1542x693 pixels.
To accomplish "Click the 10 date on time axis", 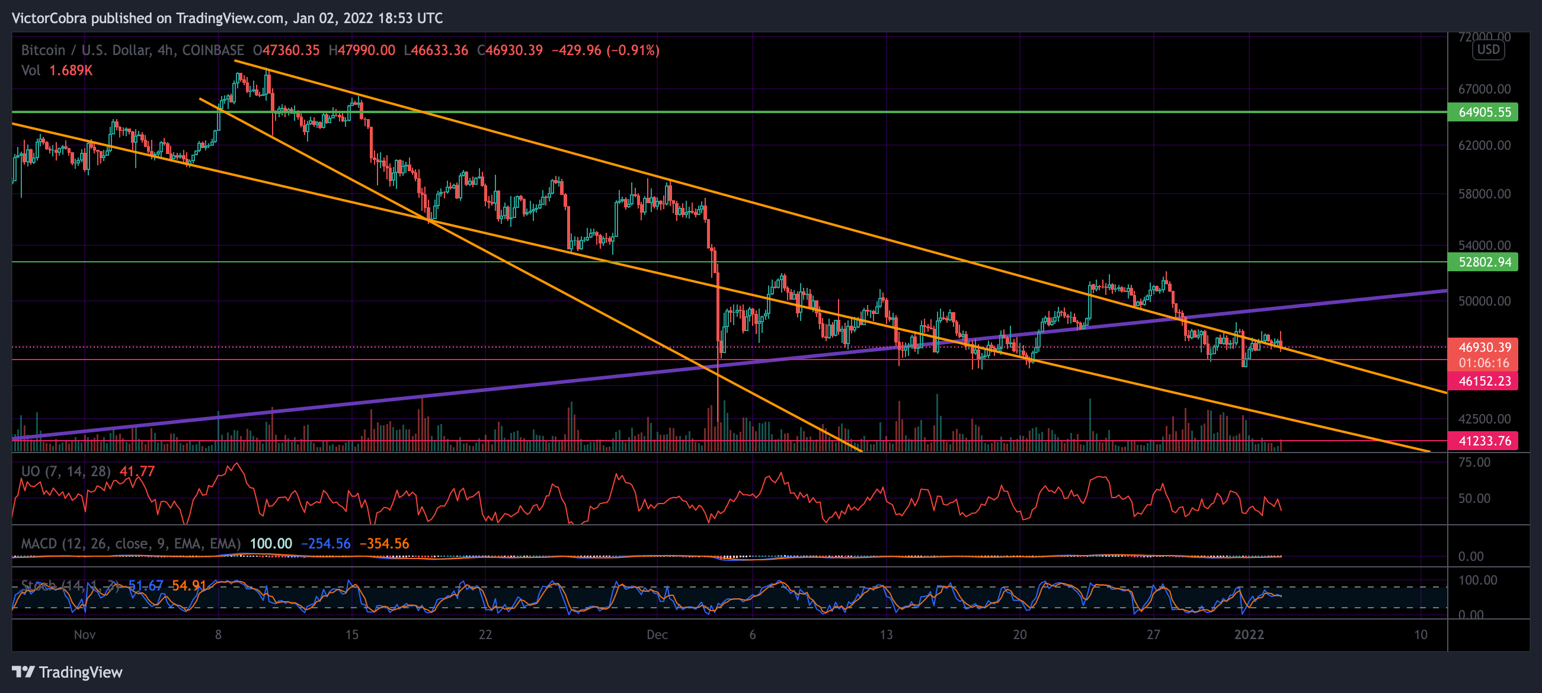I will coord(1421,634).
